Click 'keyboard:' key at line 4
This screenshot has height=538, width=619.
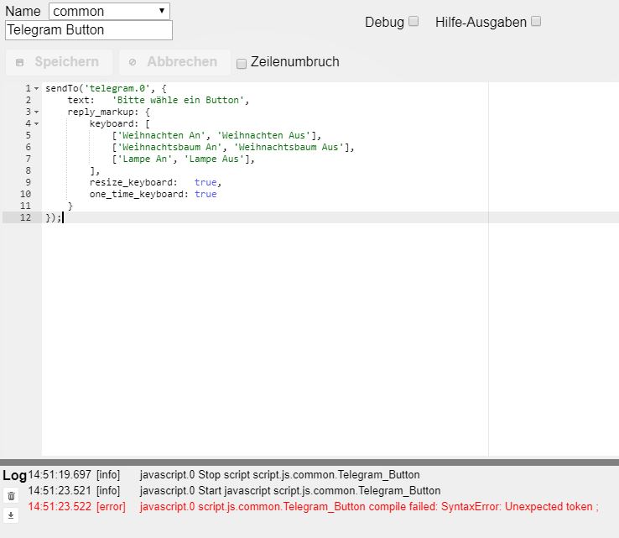point(114,124)
